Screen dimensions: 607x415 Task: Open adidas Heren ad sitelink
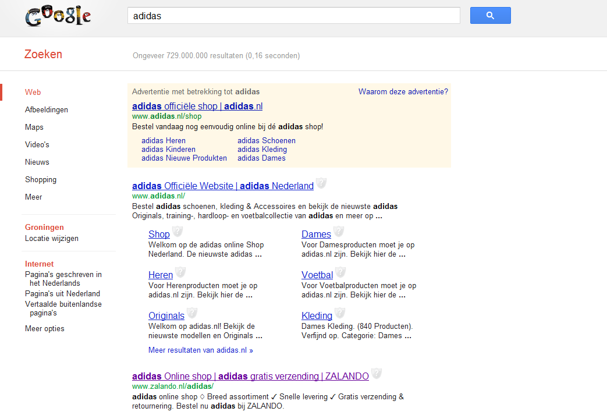click(x=164, y=140)
